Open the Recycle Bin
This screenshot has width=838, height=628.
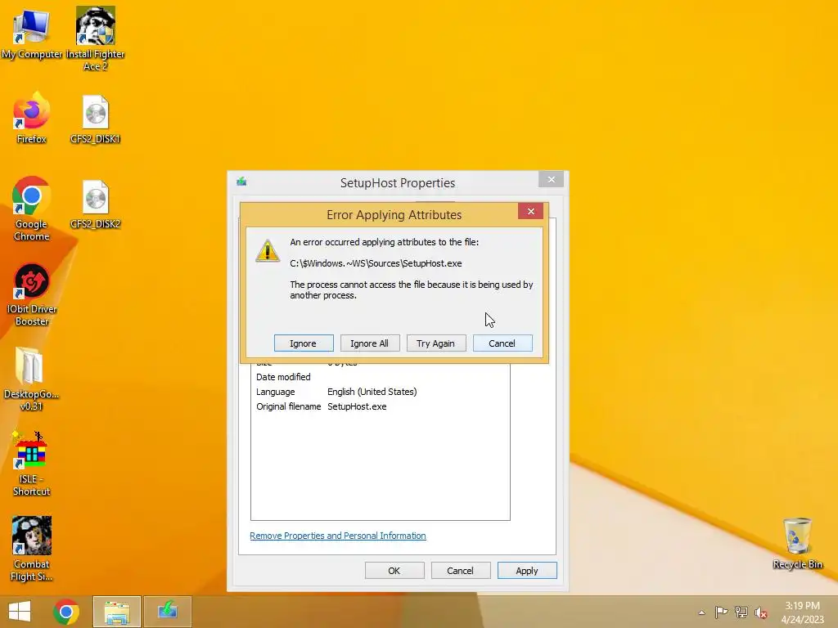tap(797, 543)
